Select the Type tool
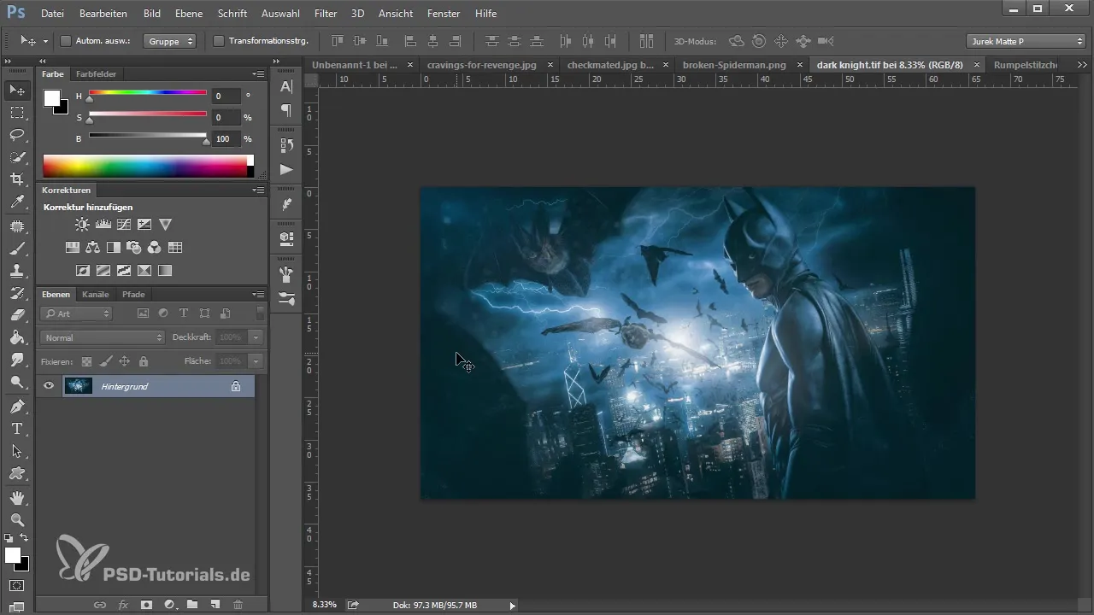Viewport: 1094px width, 615px height. tap(17, 429)
